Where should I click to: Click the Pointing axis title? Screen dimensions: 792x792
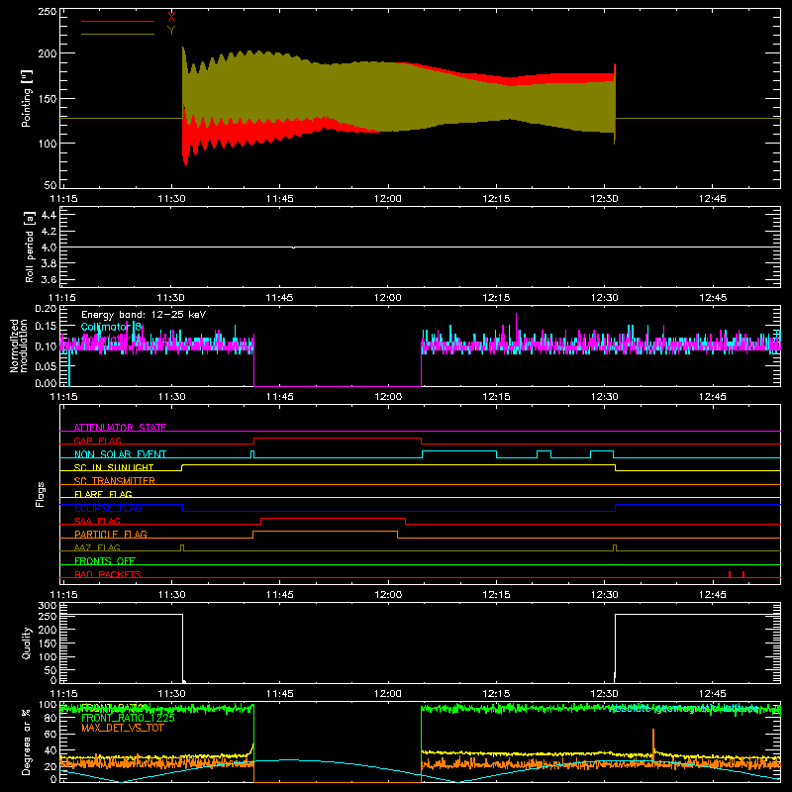click(27, 98)
